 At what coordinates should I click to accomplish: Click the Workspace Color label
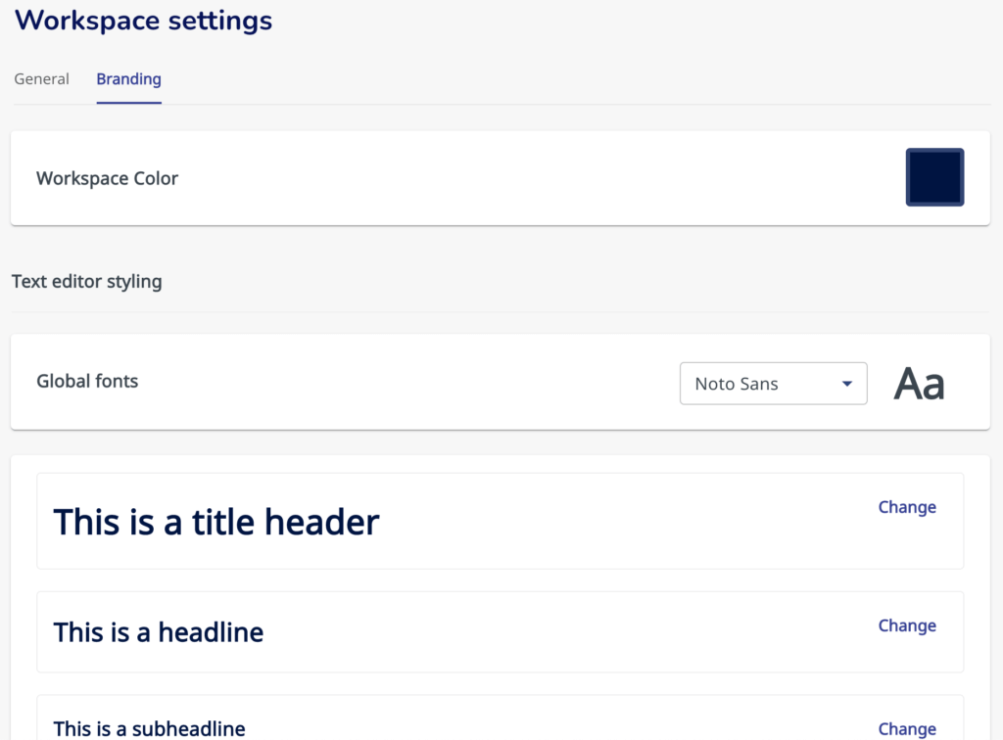(108, 178)
